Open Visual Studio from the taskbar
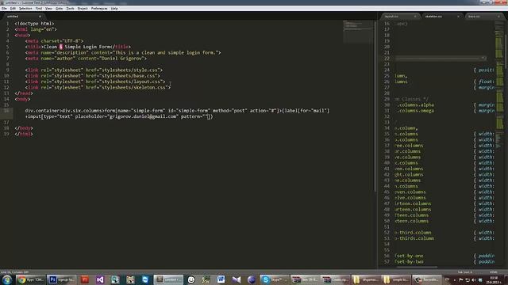Image resolution: width=508 pixels, height=285 pixels. click(100, 279)
